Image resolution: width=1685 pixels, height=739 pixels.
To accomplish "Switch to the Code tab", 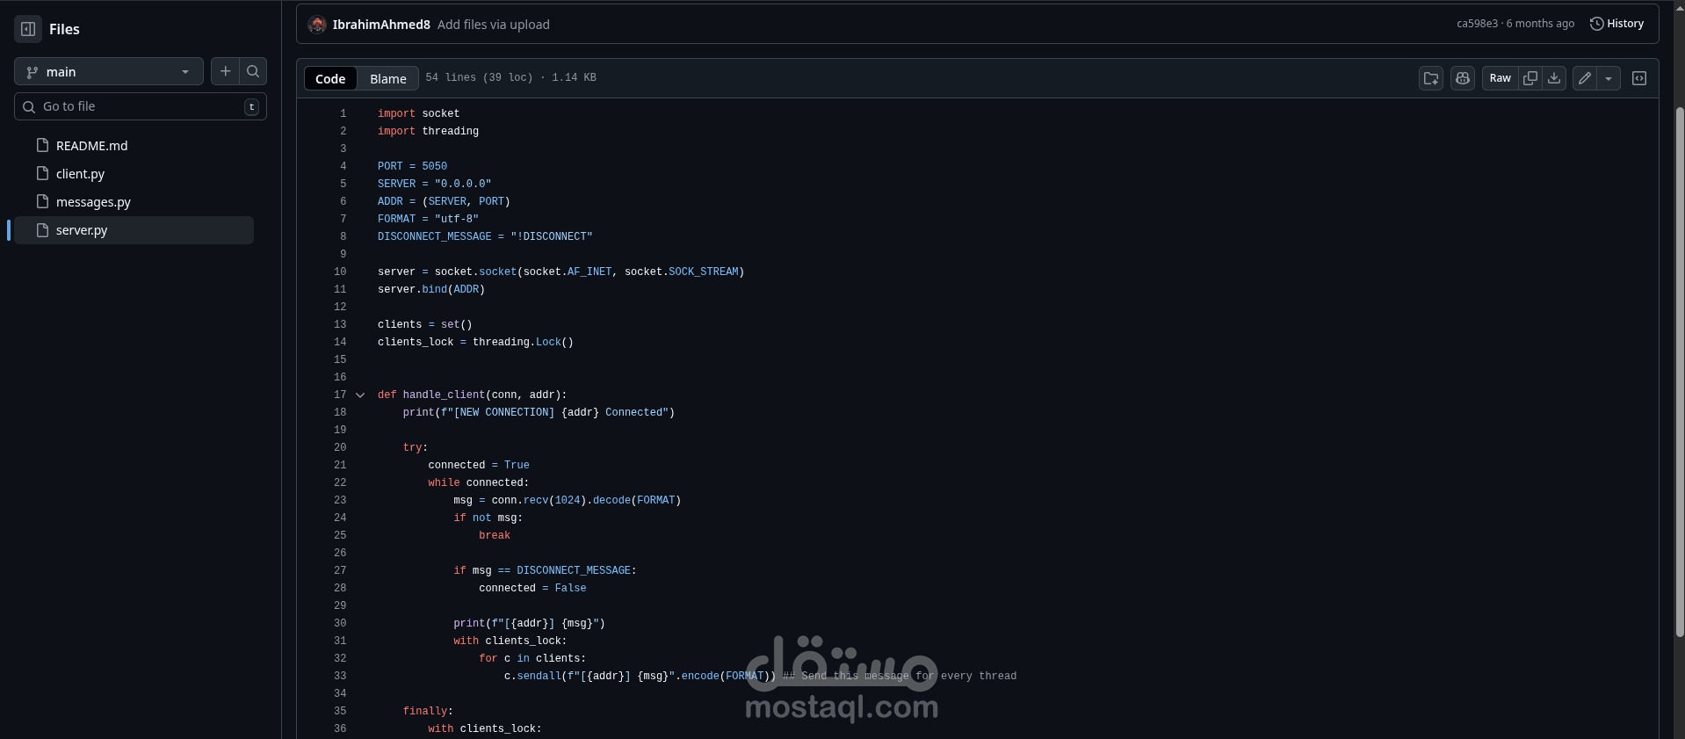I will (x=330, y=78).
